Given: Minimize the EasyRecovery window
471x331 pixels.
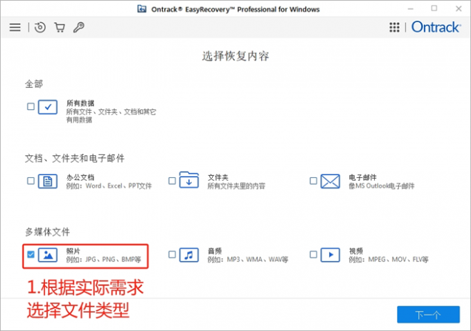Looking at the screenshot, I should [411, 9].
